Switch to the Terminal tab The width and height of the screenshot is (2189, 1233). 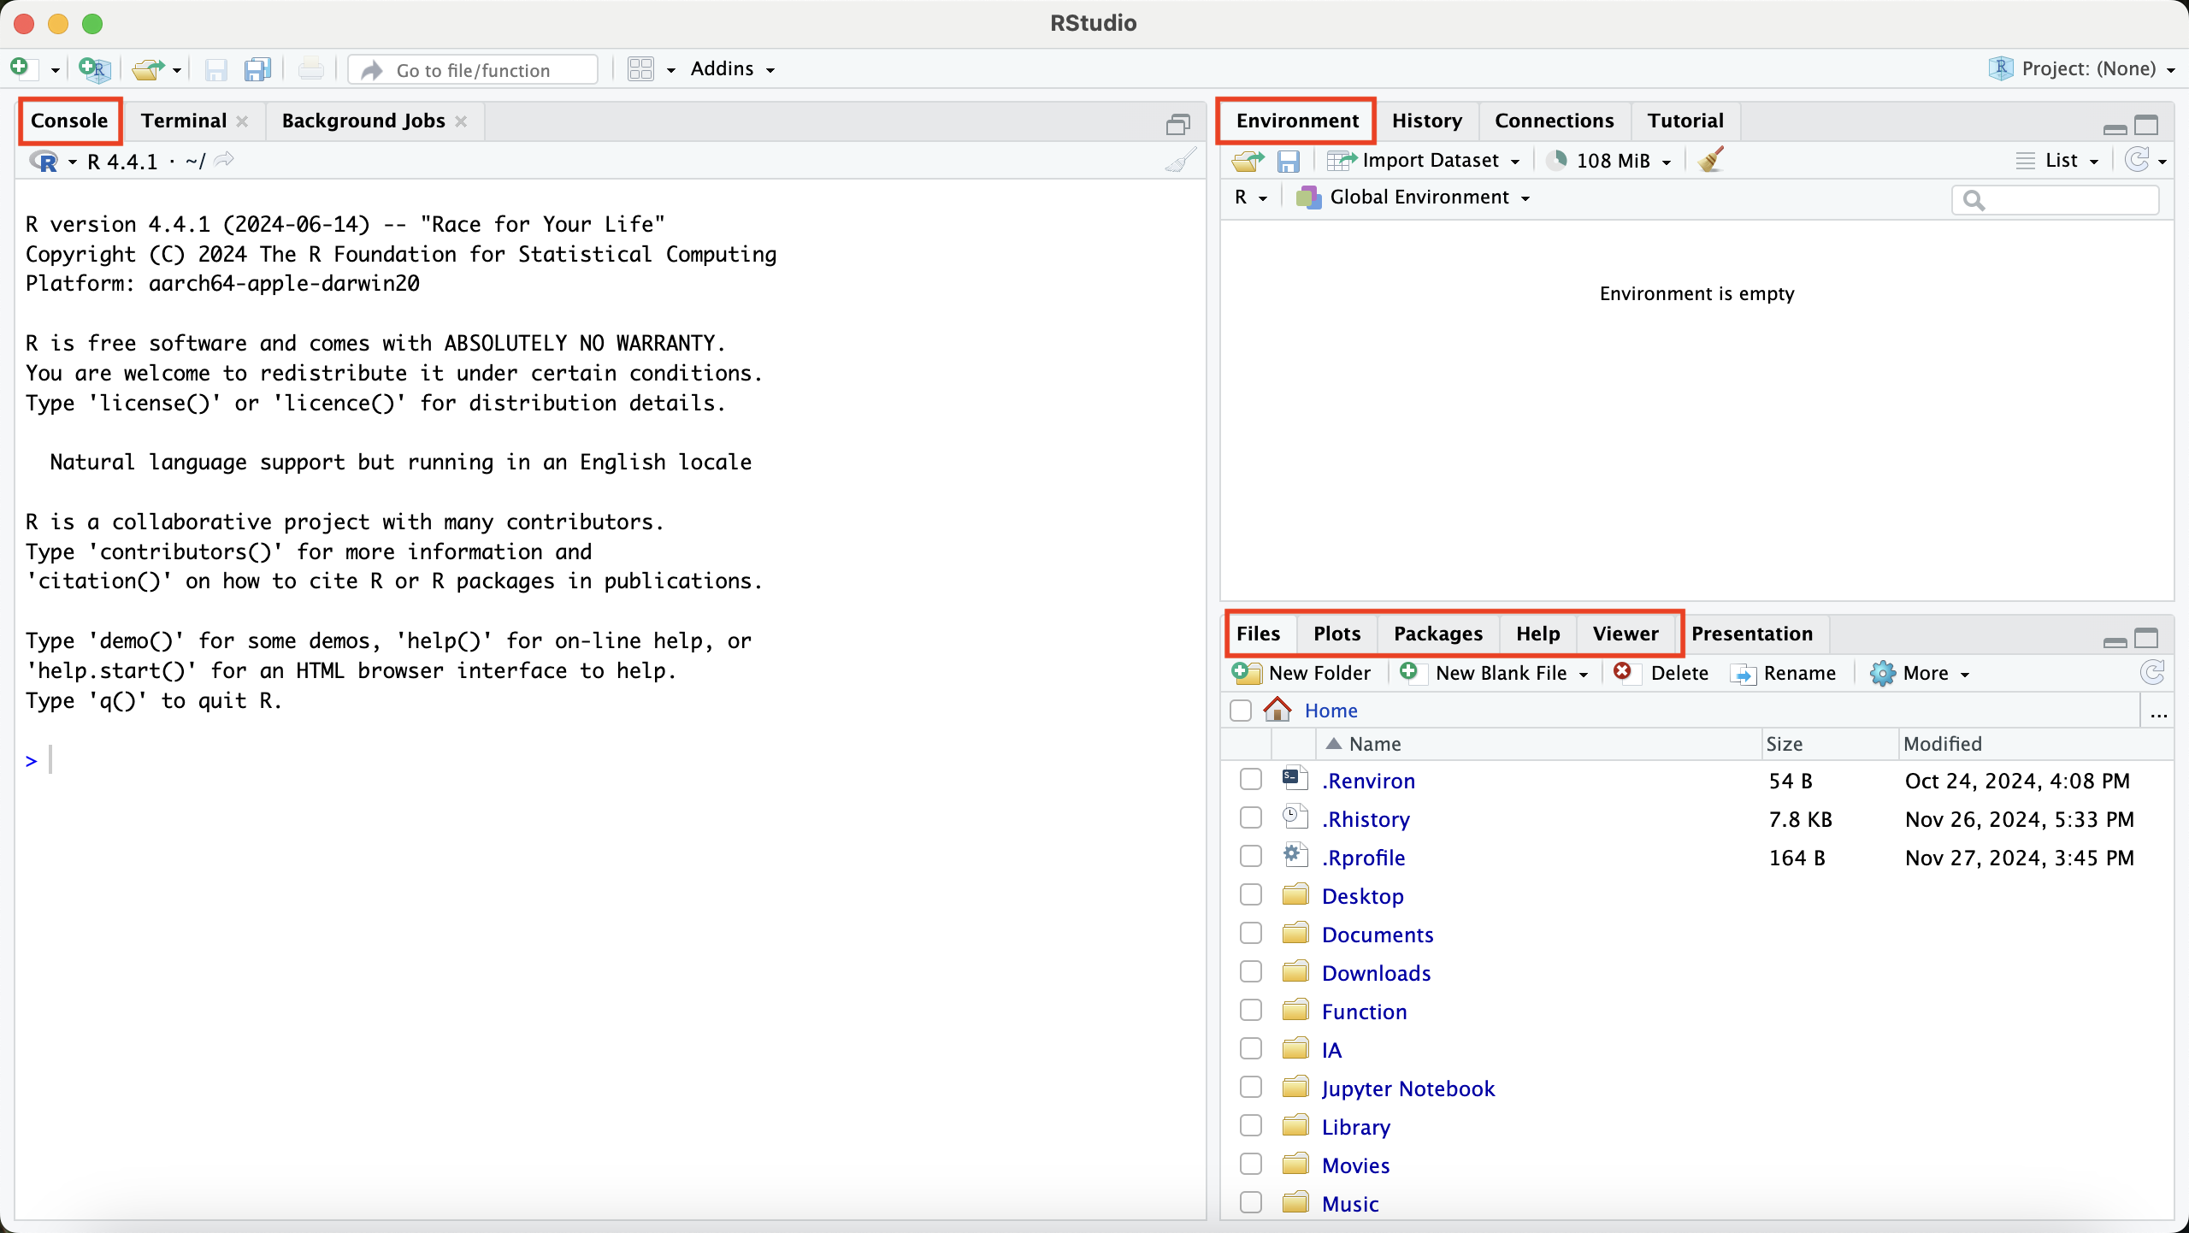[184, 121]
